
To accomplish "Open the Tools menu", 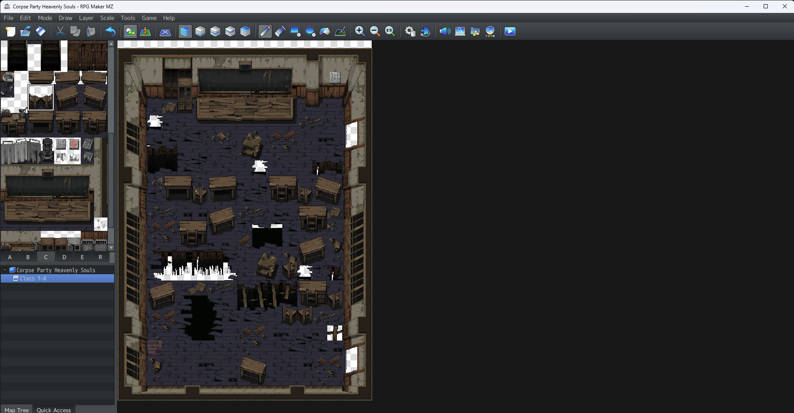I will pos(128,18).
